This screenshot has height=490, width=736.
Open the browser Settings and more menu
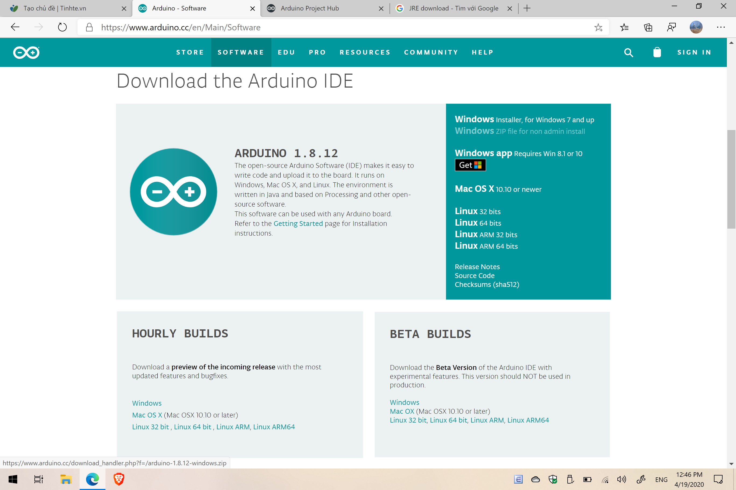pyautogui.click(x=721, y=27)
